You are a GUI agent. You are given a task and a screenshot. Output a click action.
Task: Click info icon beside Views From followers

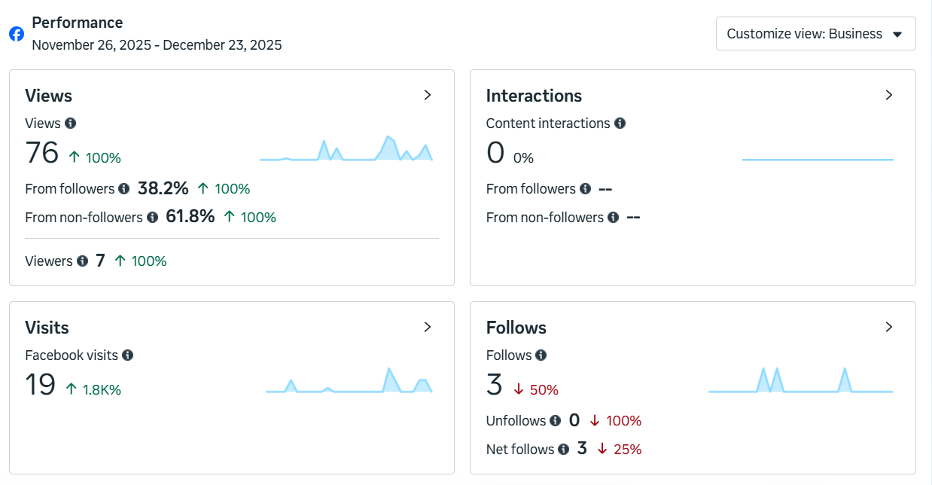click(x=124, y=188)
